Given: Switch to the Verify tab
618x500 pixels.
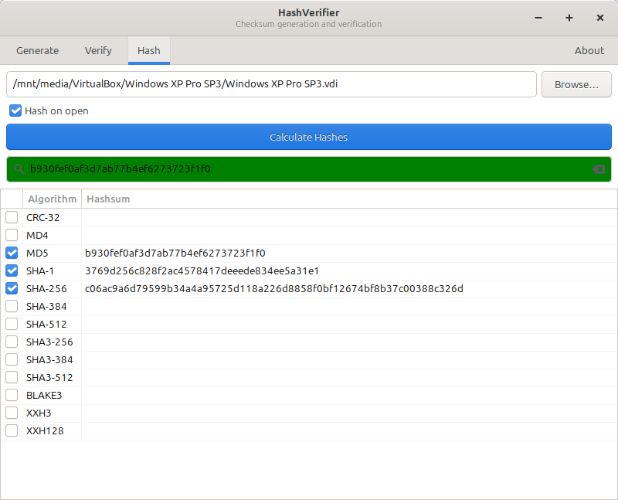Looking at the screenshot, I should (98, 50).
